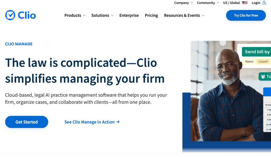
Task: Click the Try Clio for Free button
Action: (x=246, y=15)
